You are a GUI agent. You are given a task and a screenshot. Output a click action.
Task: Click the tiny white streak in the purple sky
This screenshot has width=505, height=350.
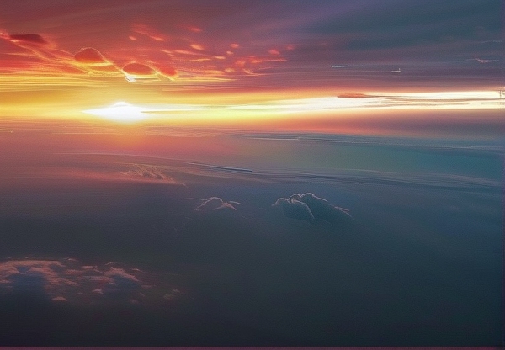338,66
